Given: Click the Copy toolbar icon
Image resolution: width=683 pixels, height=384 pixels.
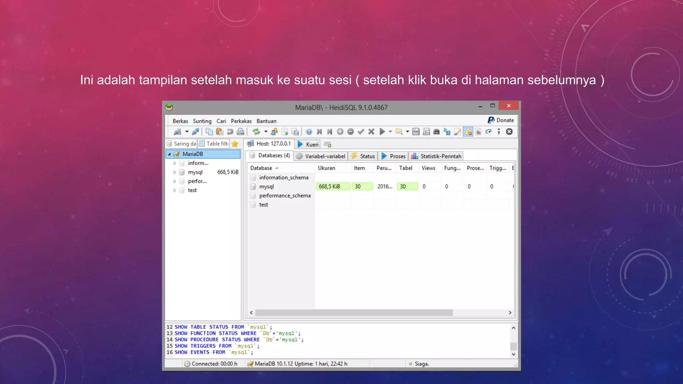Looking at the screenshot, I should (209, 132).
